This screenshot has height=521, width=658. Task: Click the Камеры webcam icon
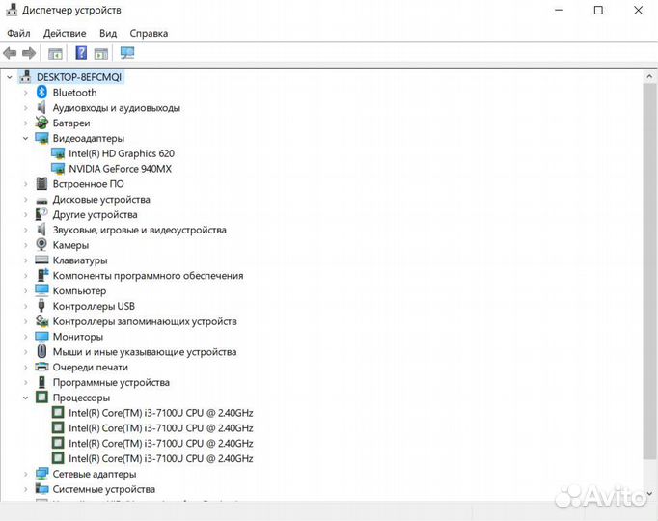tap(41, 244)
